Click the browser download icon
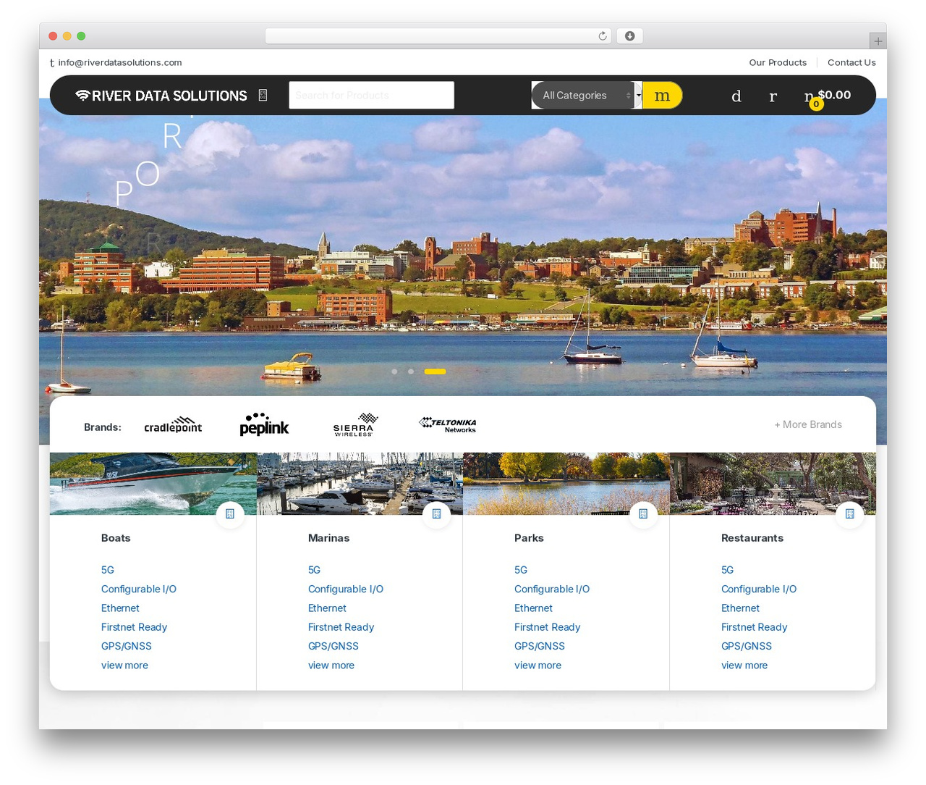The height and width of the screenshot is (785, 926). 629,36
